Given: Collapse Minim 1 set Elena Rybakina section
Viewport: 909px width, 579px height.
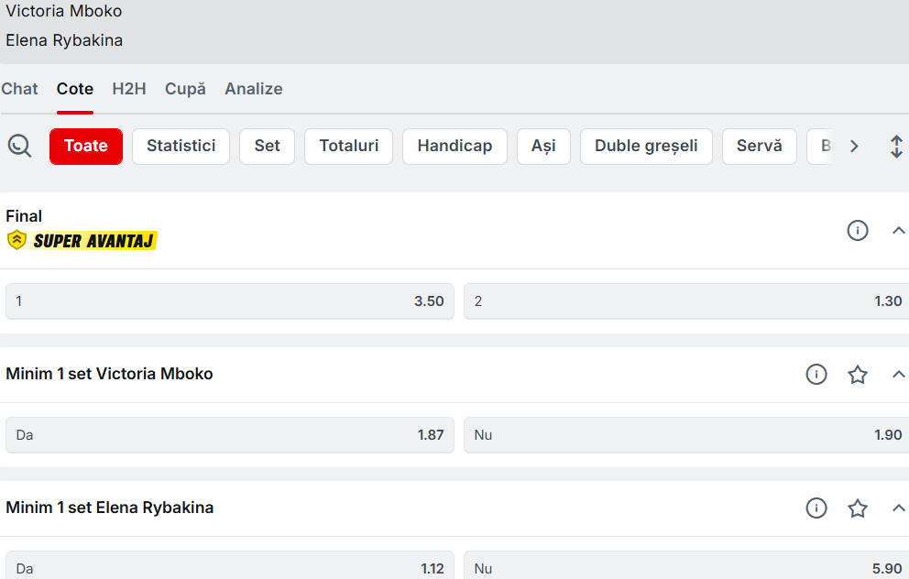Looking at the screenshot, I should point(898,508).
